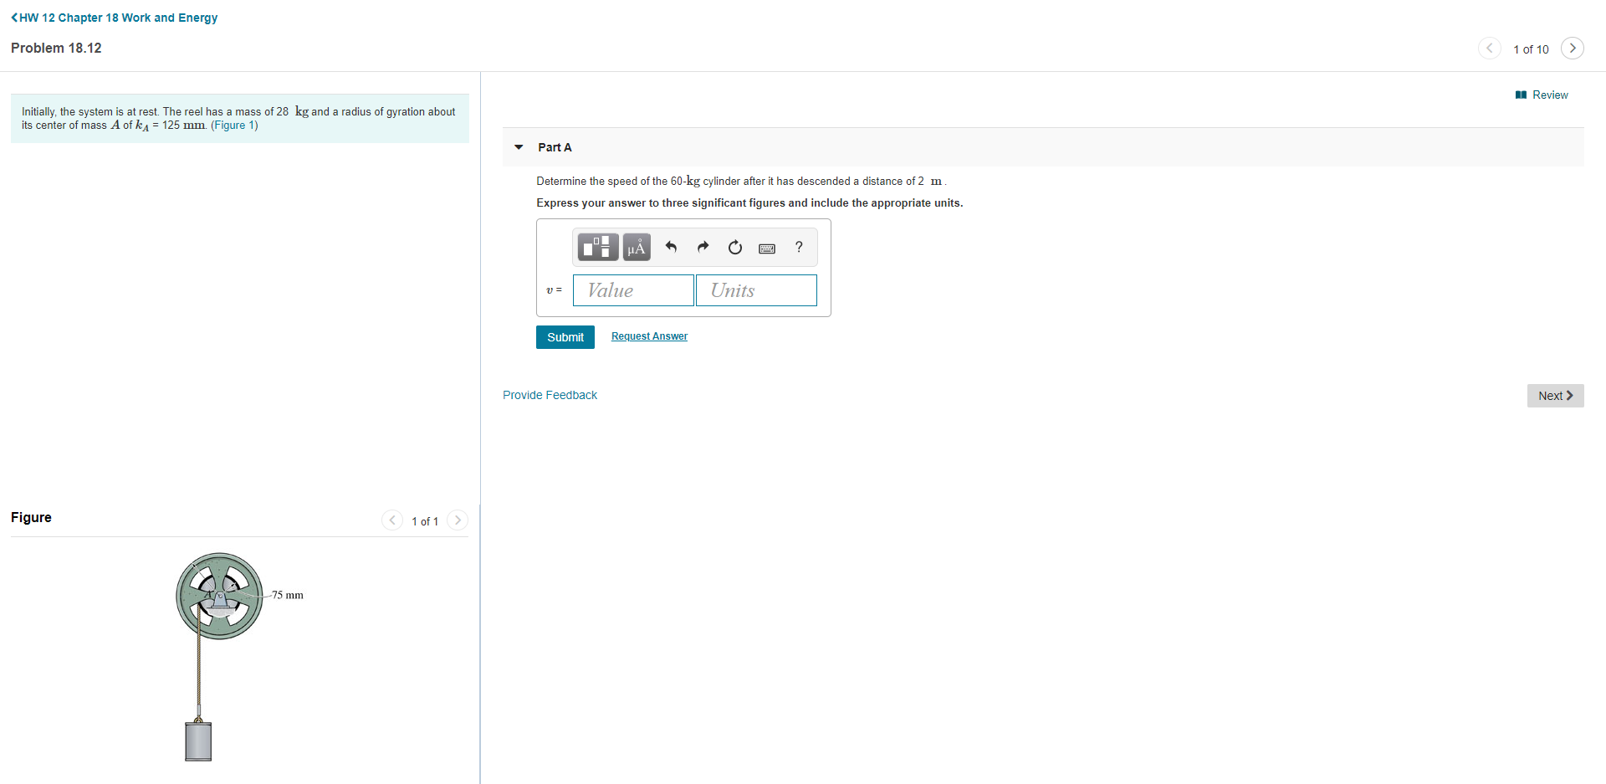Show keyboard shortcuts icon
Screen dimensions: 1606x784
coord(767,248)
